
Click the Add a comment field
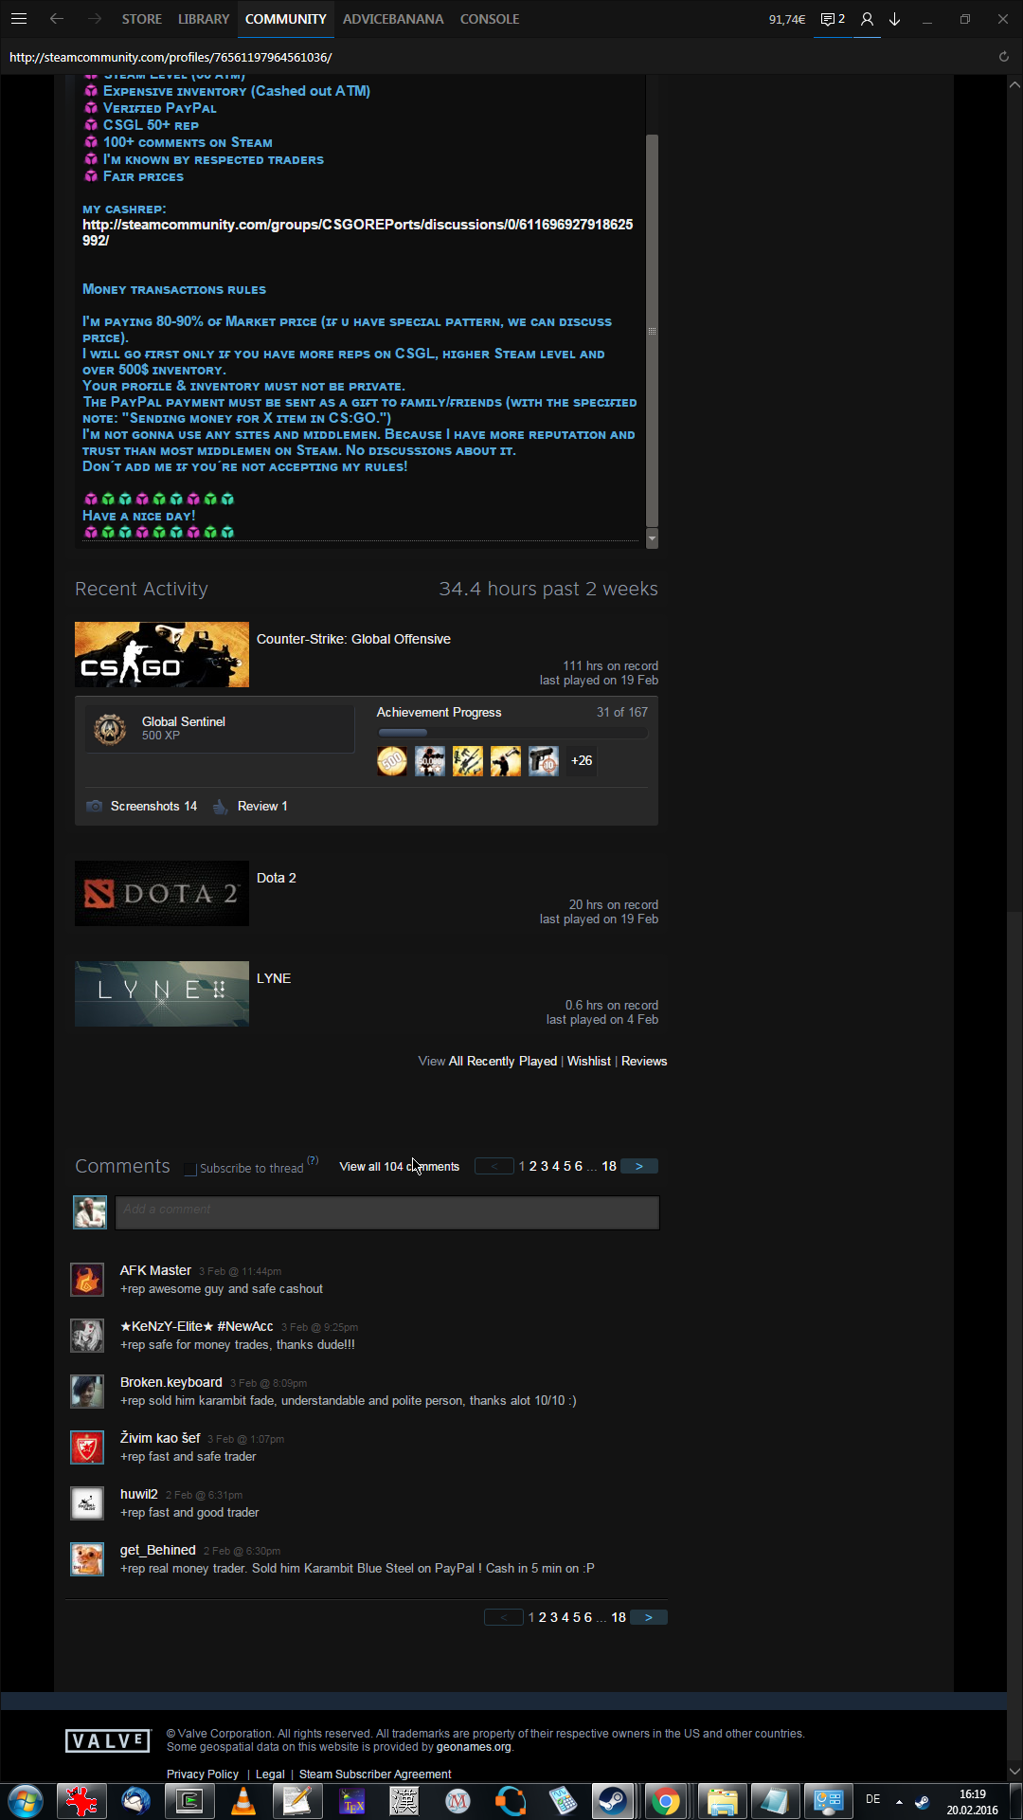click(x=386, y=1212)
